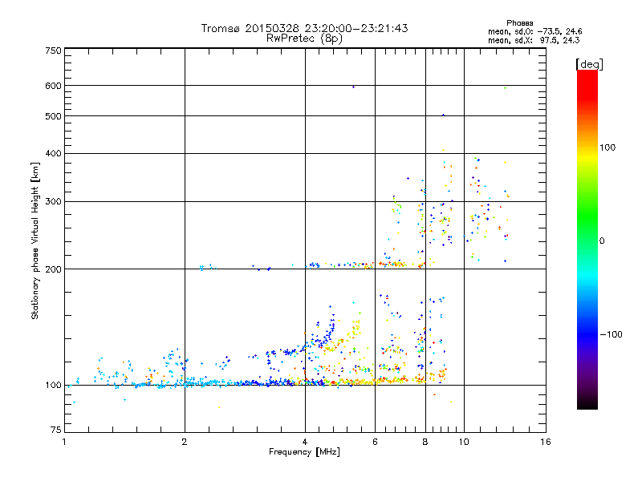
Task: Click the 'mean, sd,O: -73.5, 24.6' statistics line
Action: 534,31
